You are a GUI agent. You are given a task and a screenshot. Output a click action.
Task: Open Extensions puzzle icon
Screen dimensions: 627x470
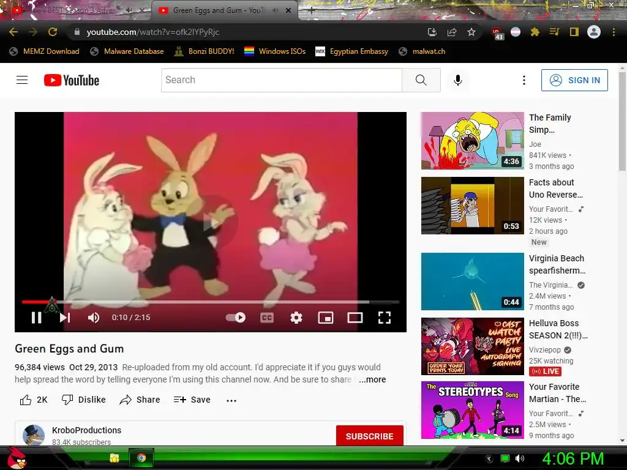tap(535, 32)
